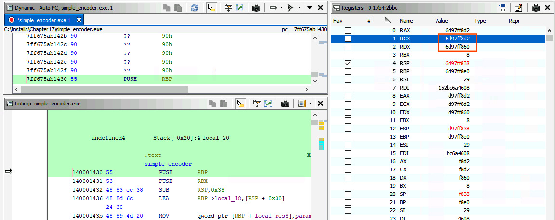Check the Fav box for RSI

348,79
